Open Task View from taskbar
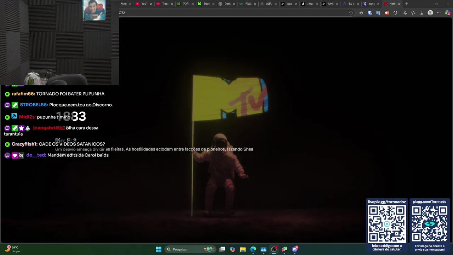453x255 pixels. click(222, 249)
